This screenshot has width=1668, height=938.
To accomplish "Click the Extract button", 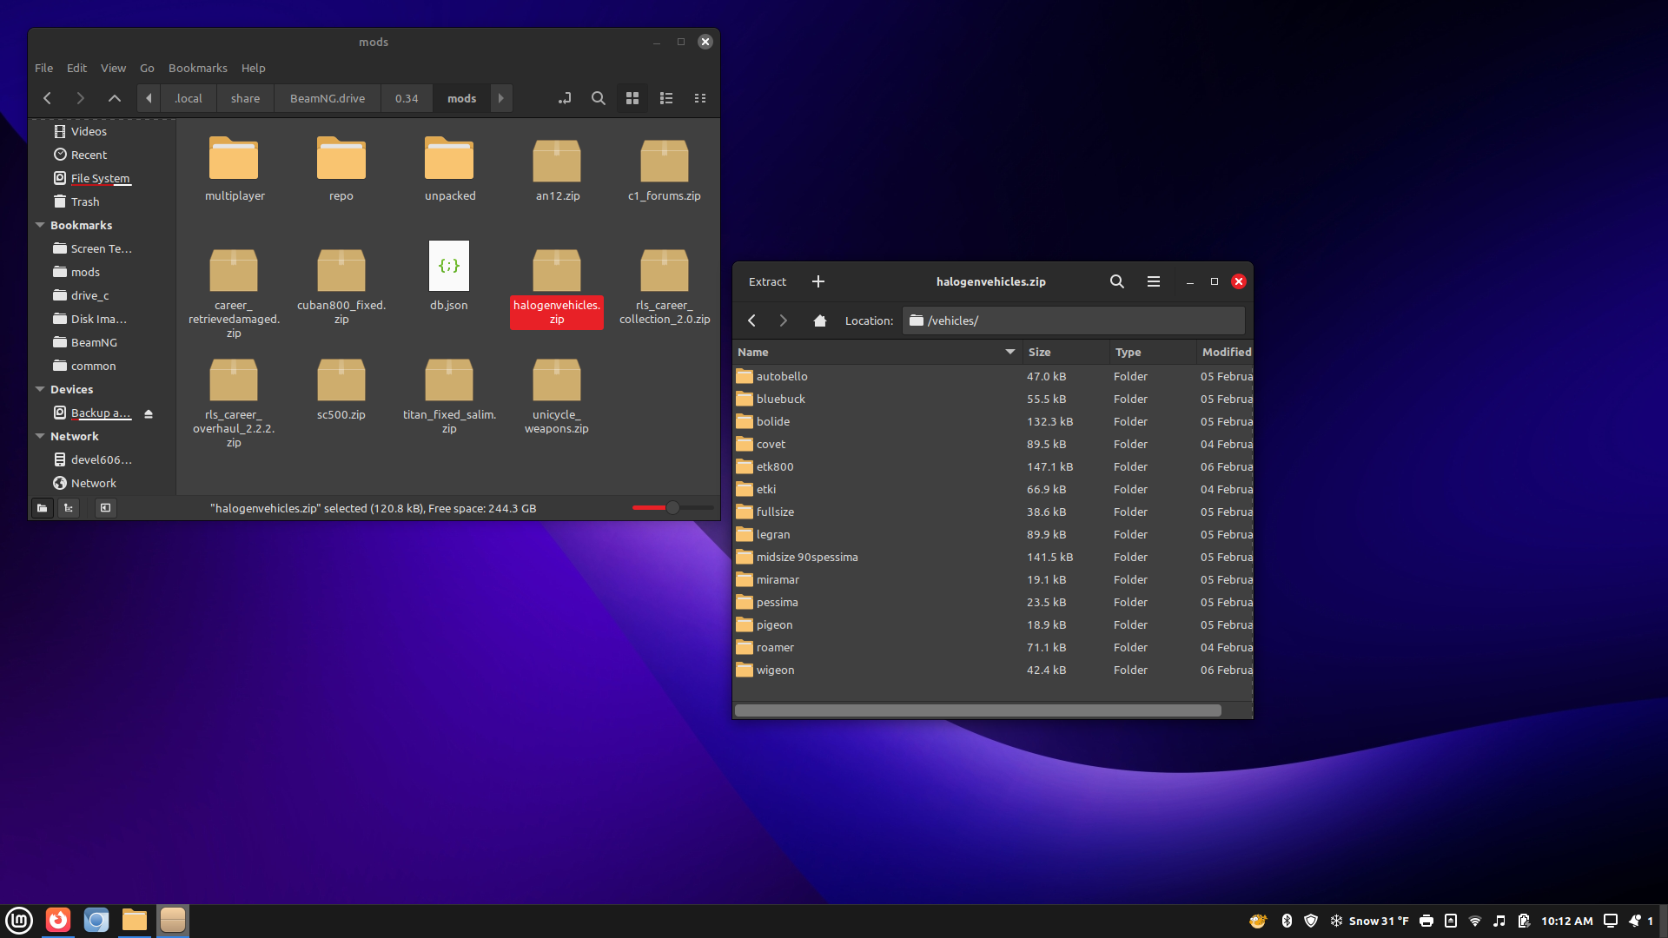I will coord(767,281).
